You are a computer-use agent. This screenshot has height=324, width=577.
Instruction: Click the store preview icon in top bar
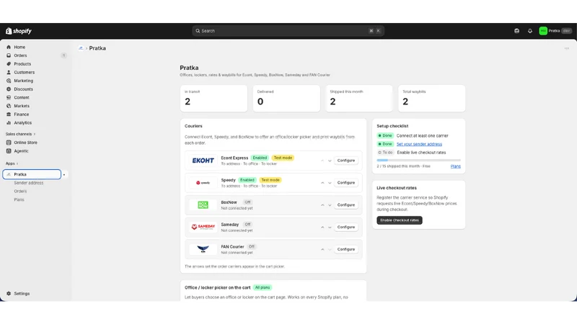click(516, 31)
